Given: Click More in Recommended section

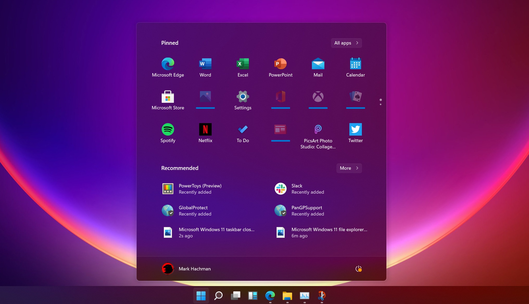Looking at the screenshot, I should [348, 168].
